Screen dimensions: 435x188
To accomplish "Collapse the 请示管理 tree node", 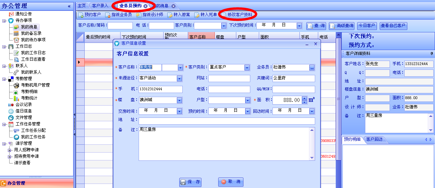I will 4,143.
